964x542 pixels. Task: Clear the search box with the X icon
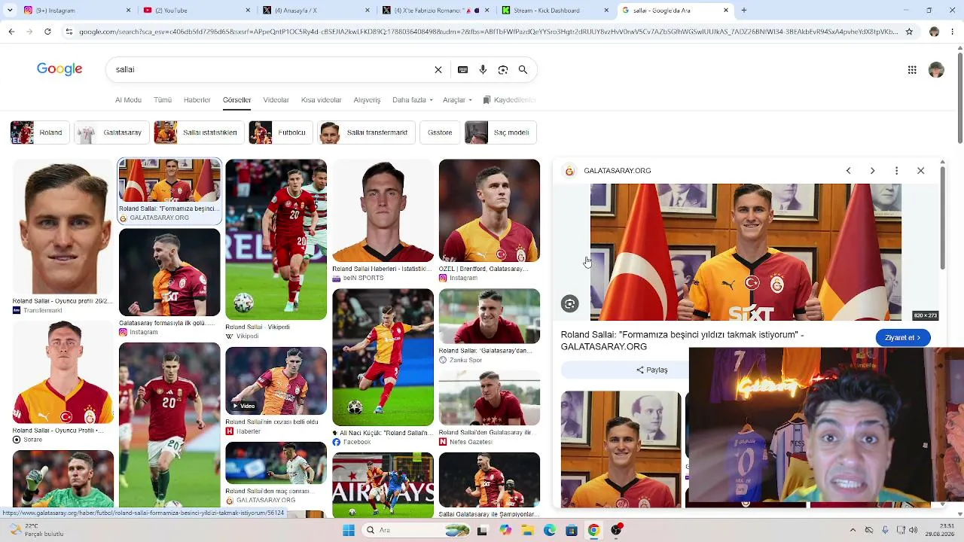pos(438,69)
